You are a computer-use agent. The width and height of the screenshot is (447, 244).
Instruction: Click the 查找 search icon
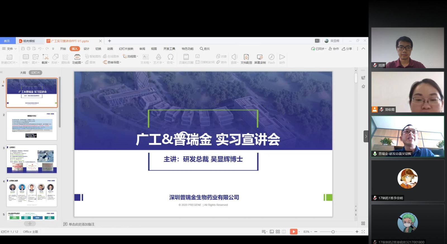point(205,49)
